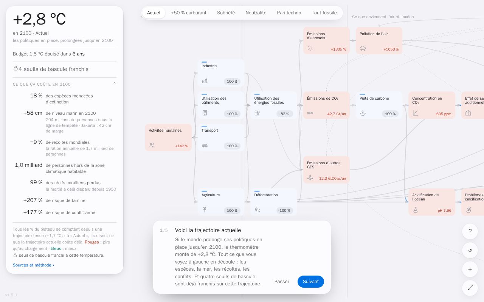Reset the simulation with the circular arrow button
The width and height of the screenshot is (484, 302).
tap(470, 250)
